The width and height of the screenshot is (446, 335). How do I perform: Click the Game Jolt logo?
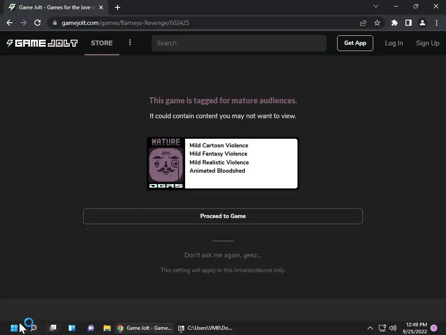click(x=42, y=43)
